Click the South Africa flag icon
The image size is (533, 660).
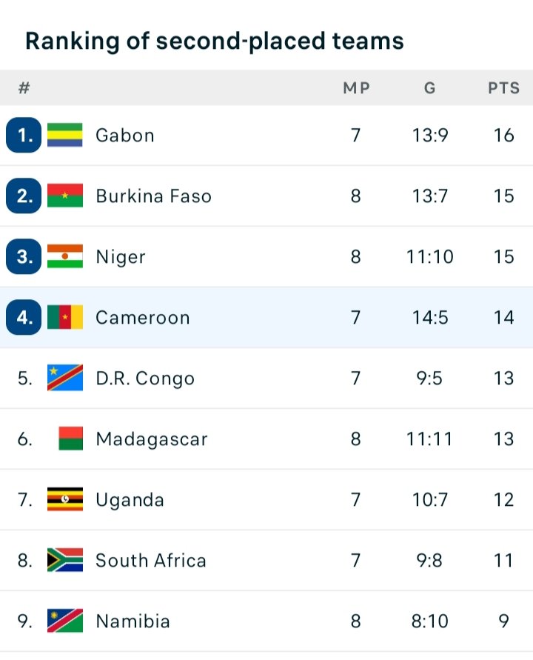[65, 561]
